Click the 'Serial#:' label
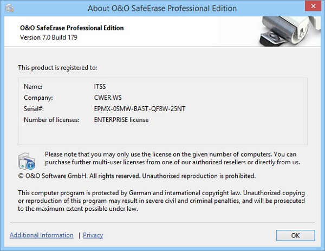This screenshot has width=325, height=251. coord(35,108)
